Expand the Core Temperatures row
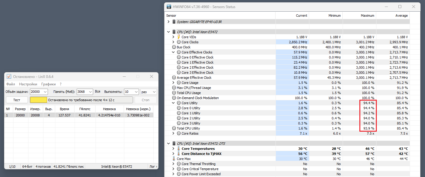 173,149
